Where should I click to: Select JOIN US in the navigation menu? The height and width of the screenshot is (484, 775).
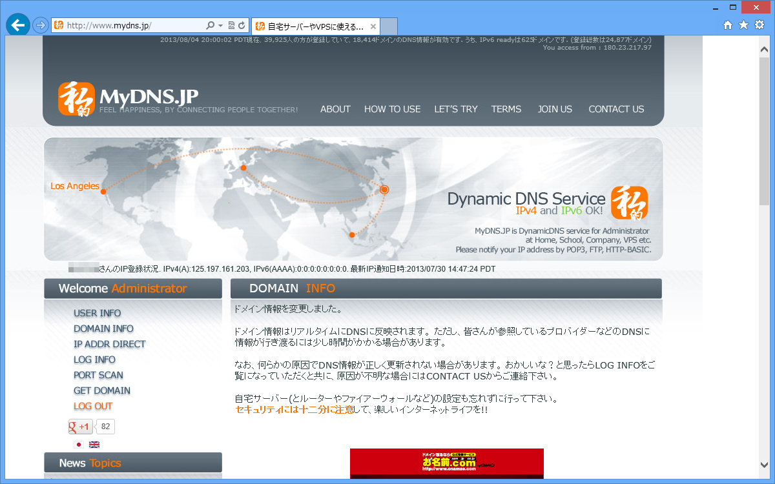tap(554, 109)
